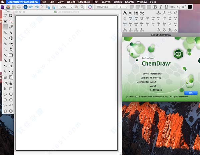Open the Helvetica font dropdown
Image resolution: width=200 pixels, height=155 pixels.
click(106, 7)
